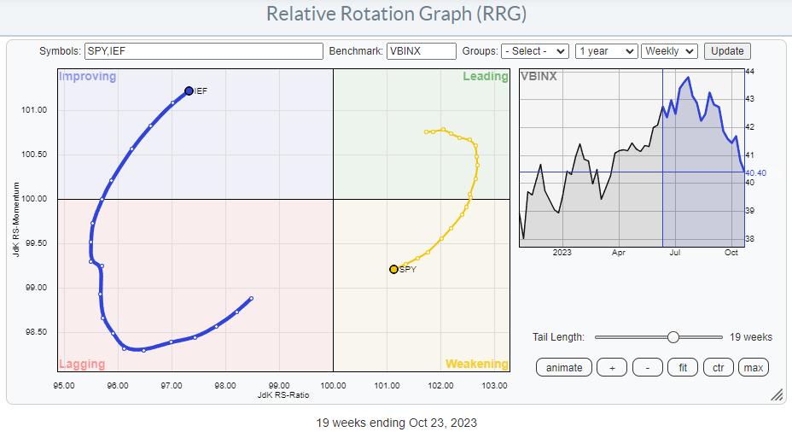
Task: Click the resize grip at panel corner
Action: (777, 395)
